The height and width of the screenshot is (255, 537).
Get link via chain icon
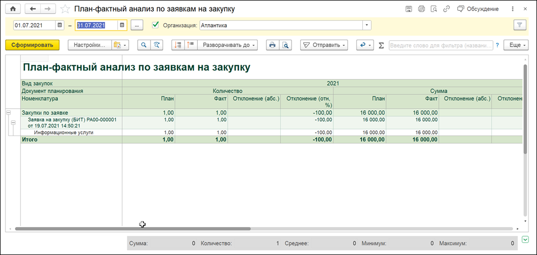(446, 9)
